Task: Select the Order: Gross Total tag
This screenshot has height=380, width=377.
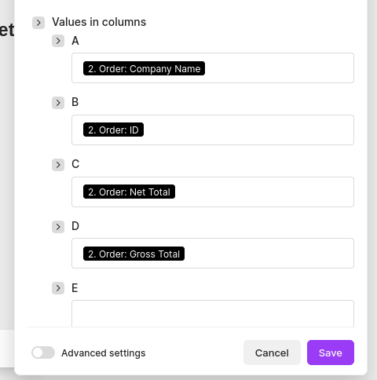Action: (134, 254)
